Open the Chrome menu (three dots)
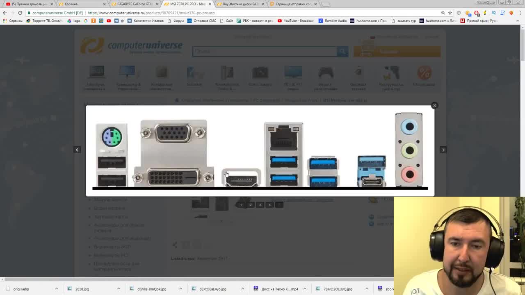 click(x=520, y=13)
